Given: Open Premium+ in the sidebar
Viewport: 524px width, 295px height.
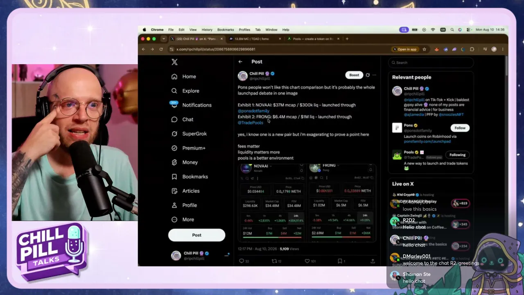Looking at the screenshot, I should tap(189, 148).
